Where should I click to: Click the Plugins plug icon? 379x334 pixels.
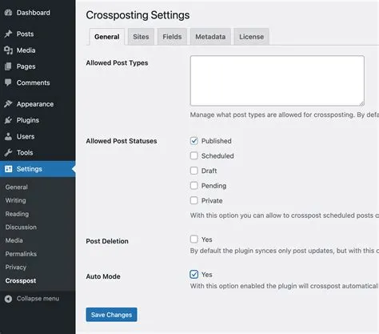pyautogui.click(x=8, y=120)
